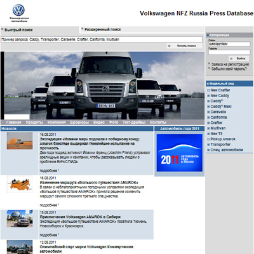
Task: Open Тест-драйвы menu item
Action: click(134, 123)
